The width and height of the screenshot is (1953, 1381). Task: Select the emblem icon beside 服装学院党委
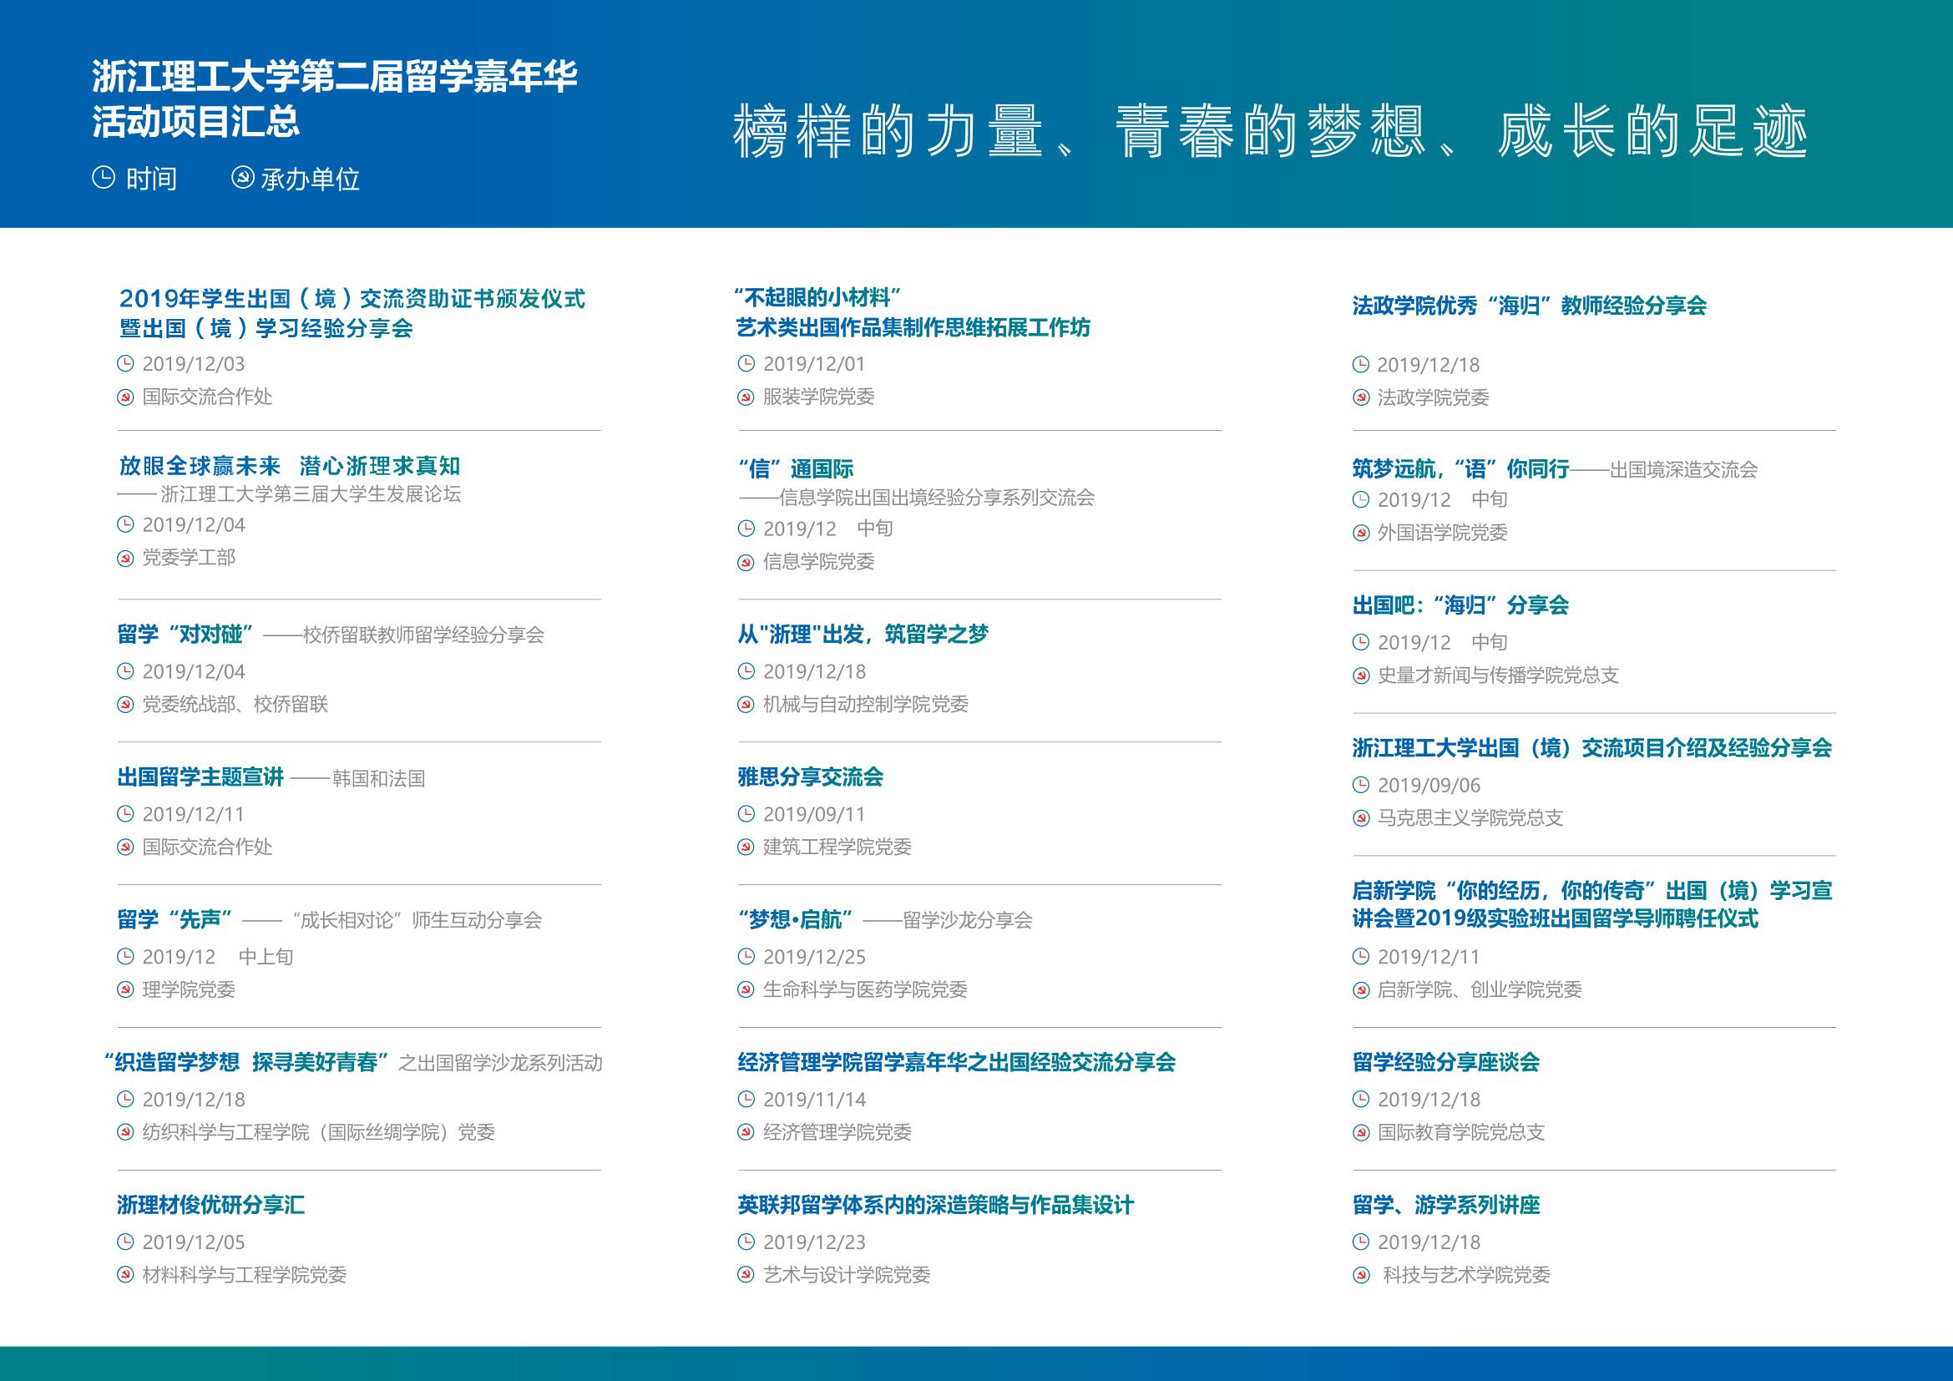pos(746,397)
